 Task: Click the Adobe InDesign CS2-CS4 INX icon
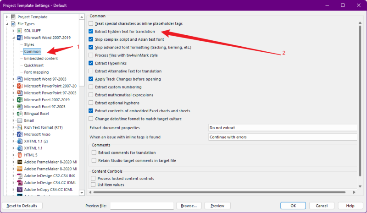point(20,175)
